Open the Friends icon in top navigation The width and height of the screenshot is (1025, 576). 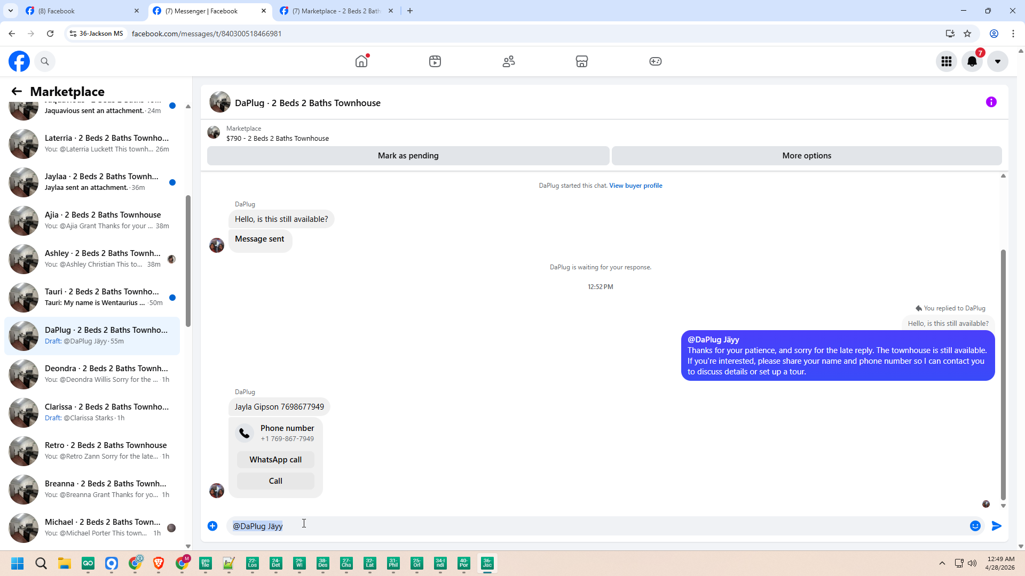tap(509, 61)
